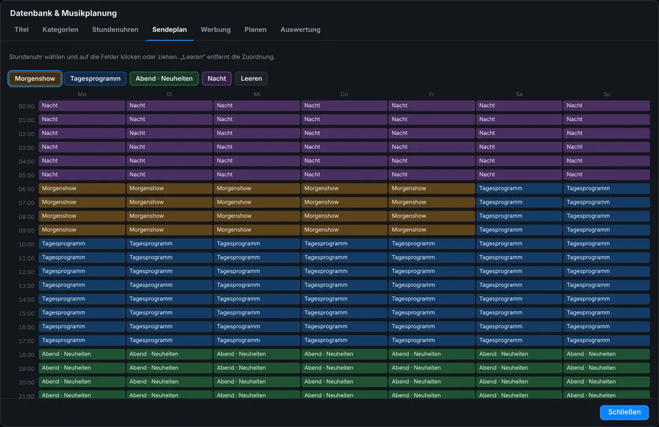Select Thursday 09:00 Morgenshow cell
This screenshot has width=659, height=427.
point(344,230)
